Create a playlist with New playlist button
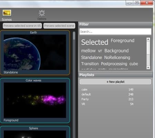The height and width of the screenshot is (138, 155). [115, 82]
